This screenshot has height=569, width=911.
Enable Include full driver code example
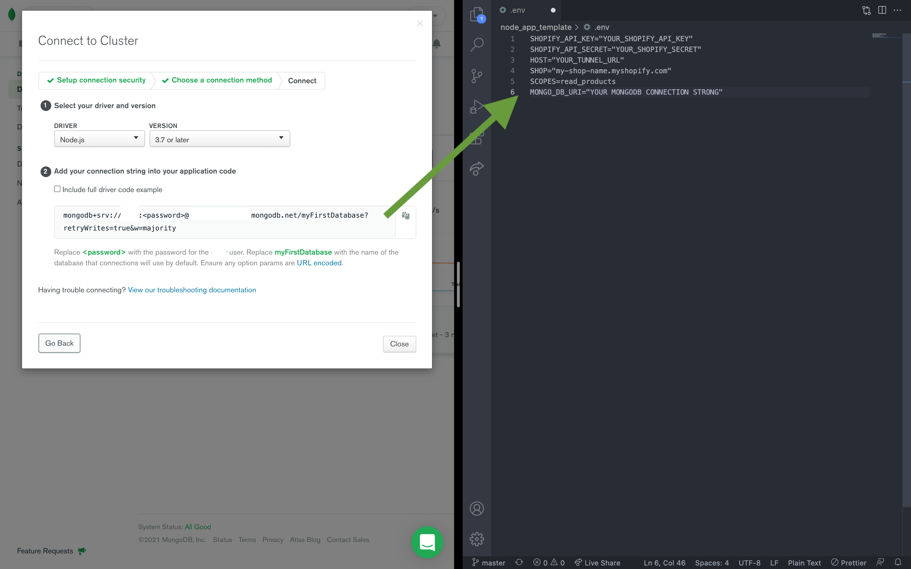[x=57, y=188]
